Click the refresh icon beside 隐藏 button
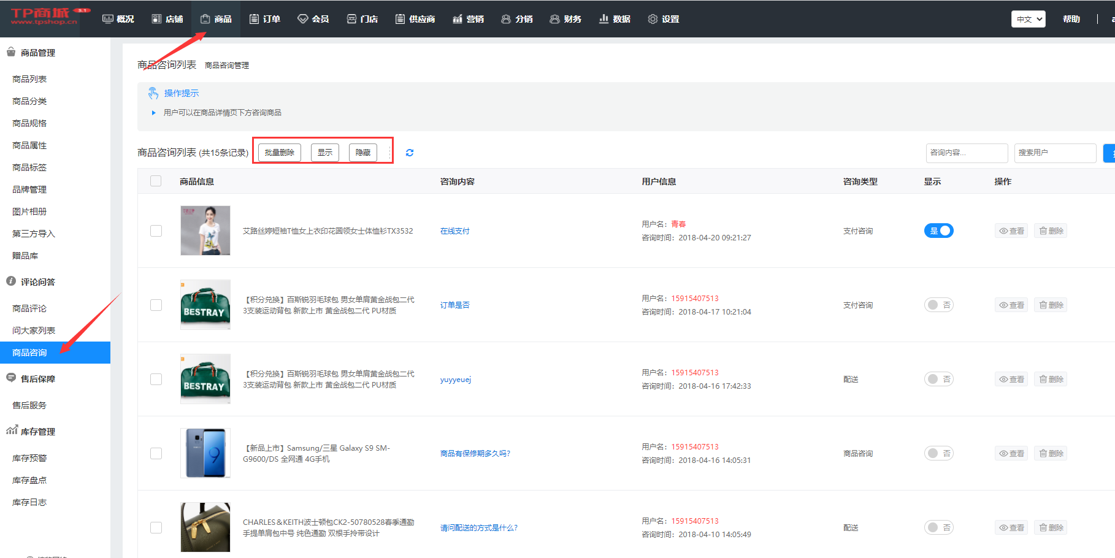 [x=410, y=153]
